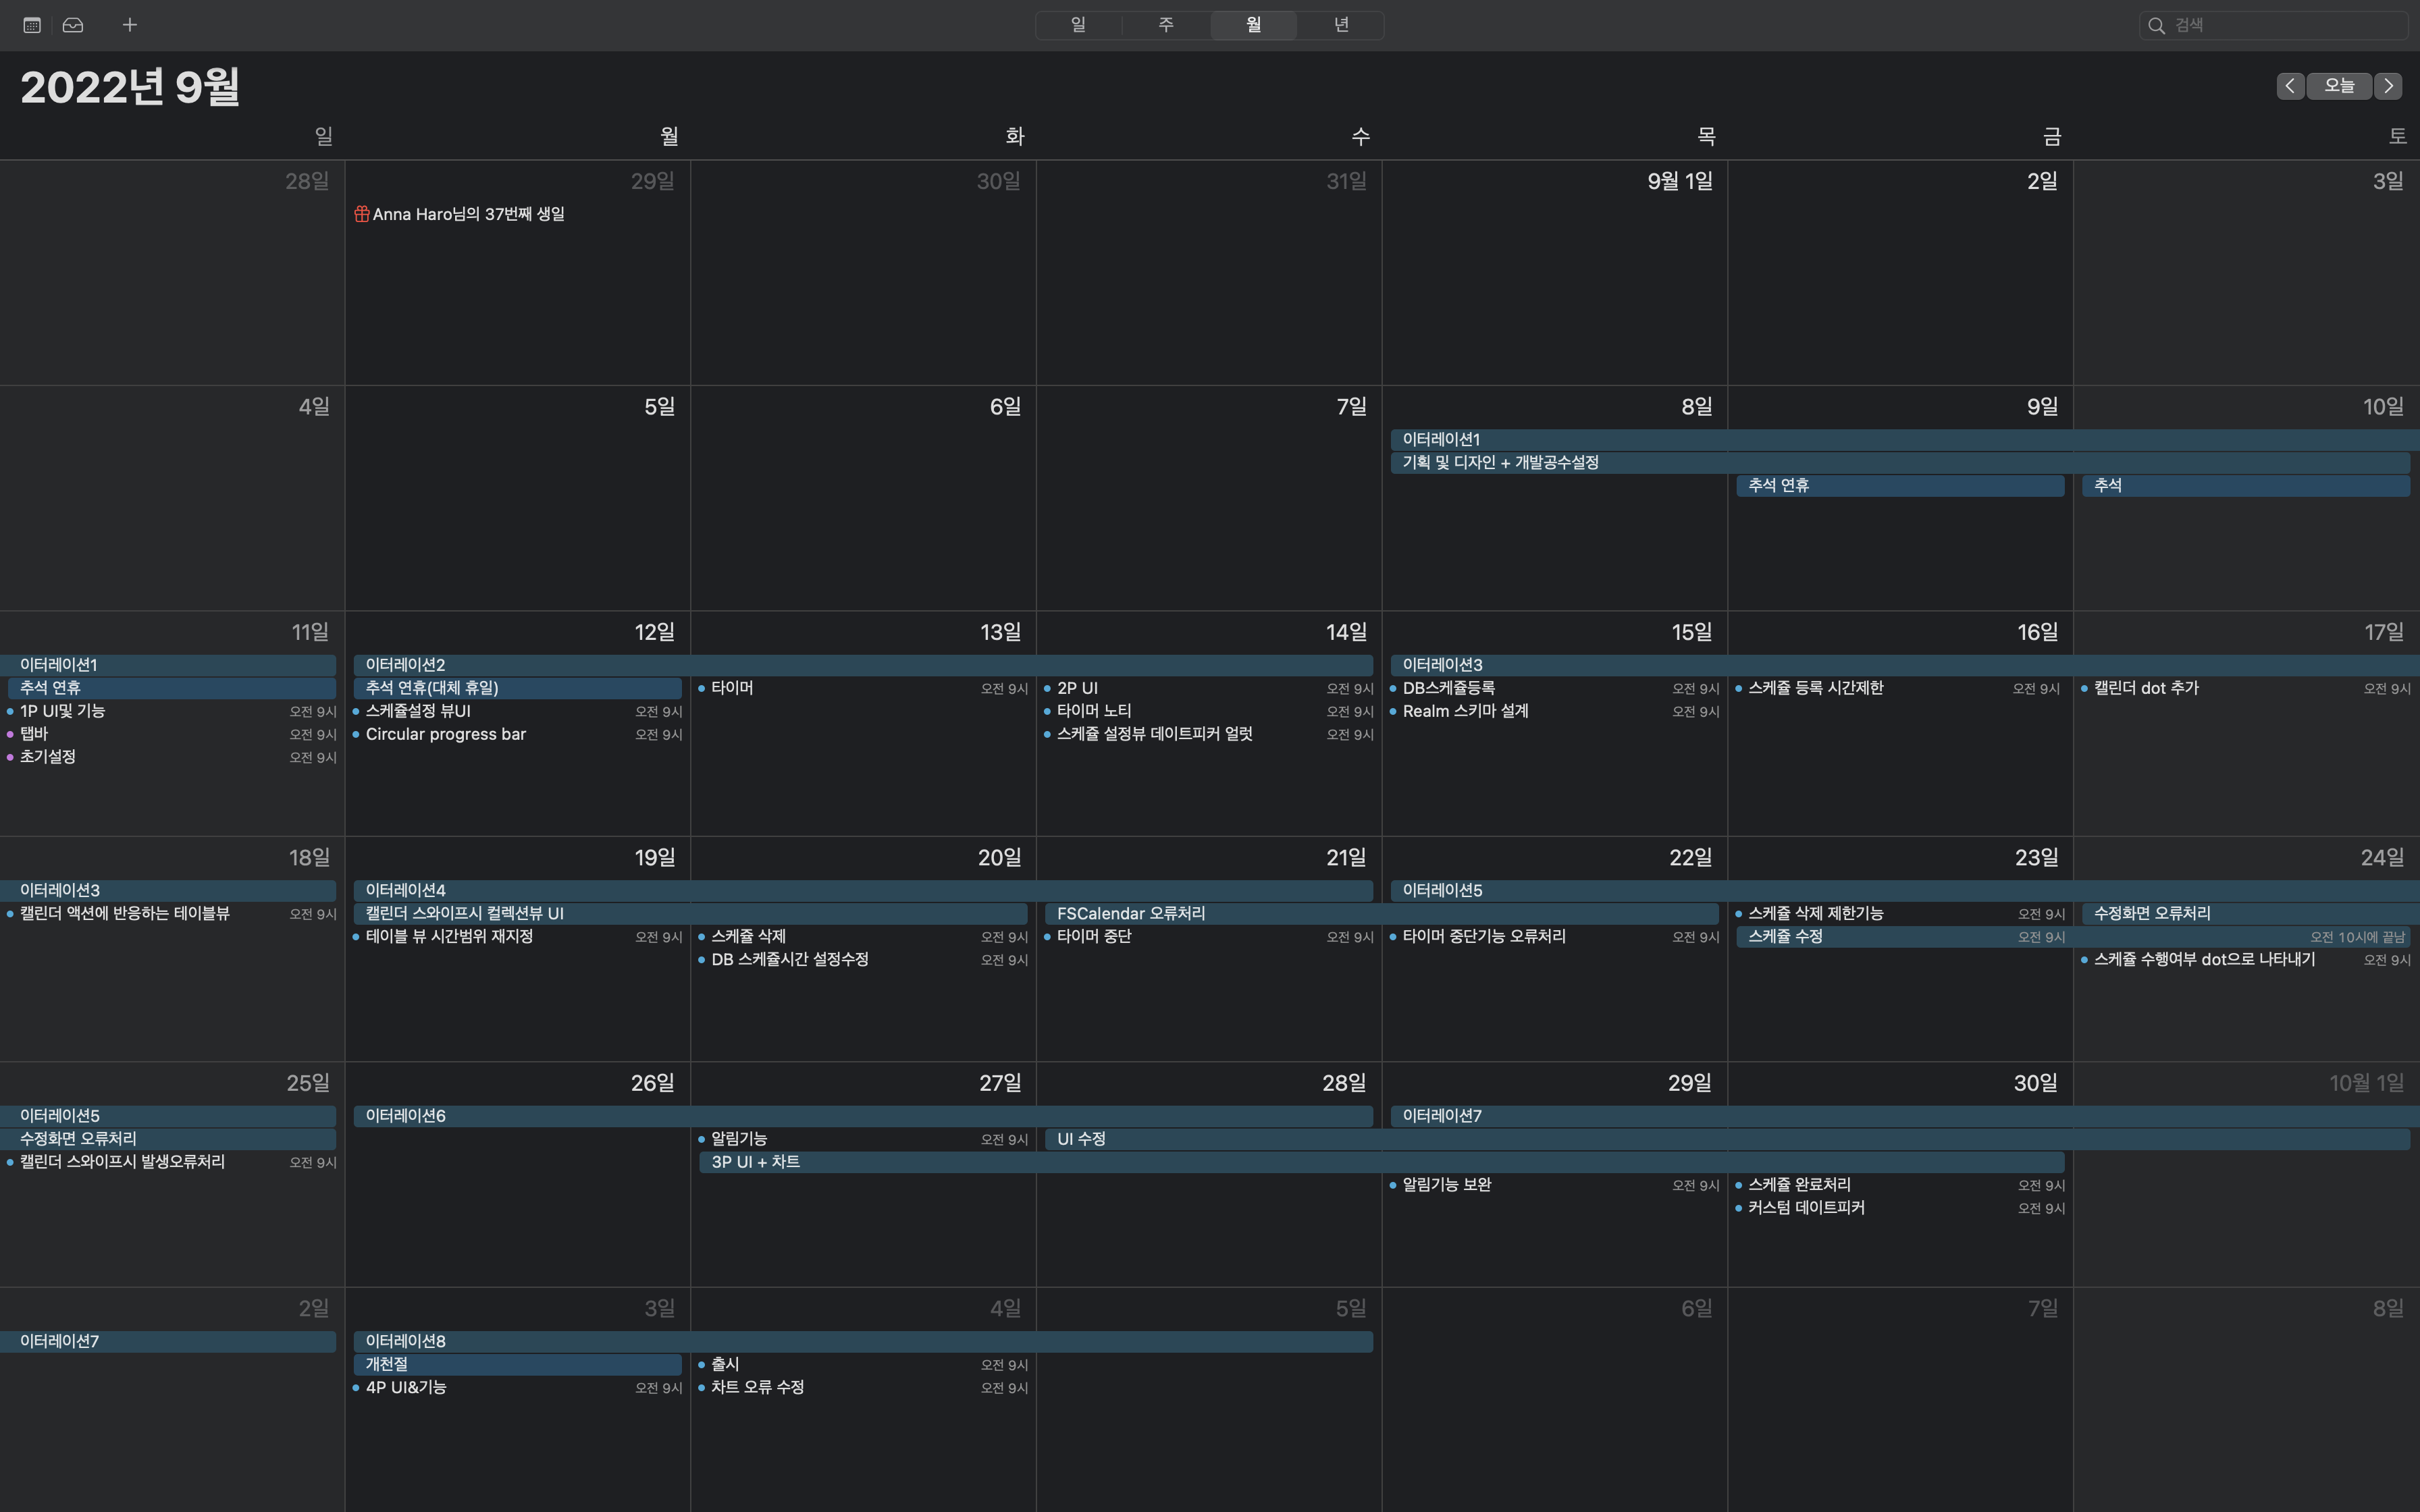Create a new event with the plus icon
Viewport: 2420px width, 1512px height.
(x=129, y=25)
